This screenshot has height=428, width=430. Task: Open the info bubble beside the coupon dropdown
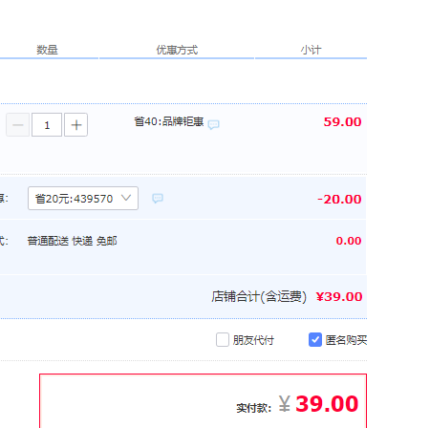point(158,199)
